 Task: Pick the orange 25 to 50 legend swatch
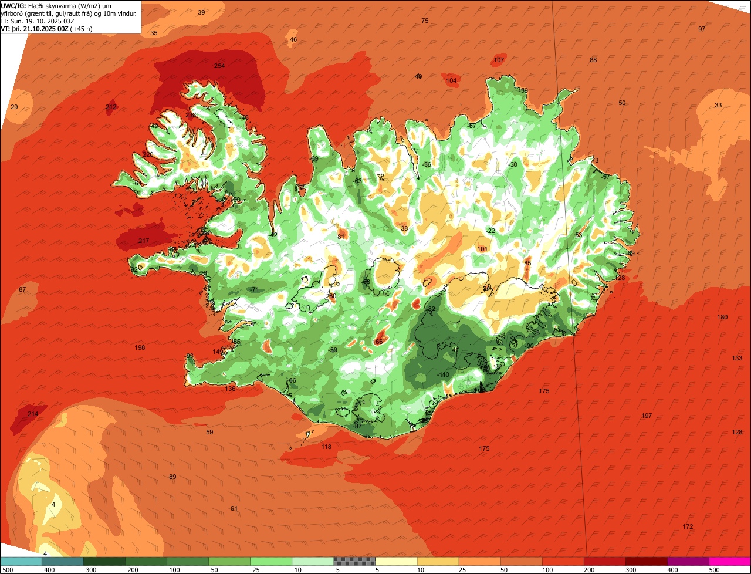click(480, 561)
